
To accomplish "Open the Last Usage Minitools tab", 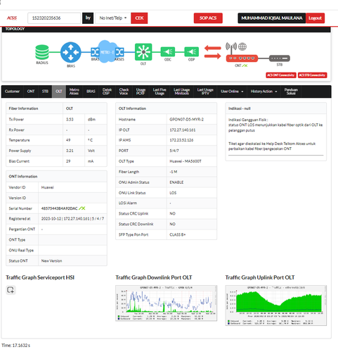I will point(181,92).
